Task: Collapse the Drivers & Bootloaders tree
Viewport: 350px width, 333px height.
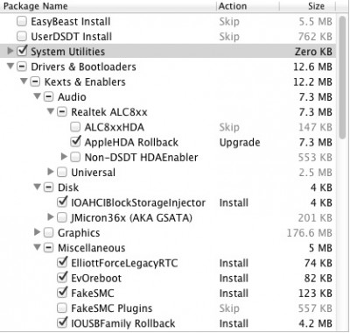Action: 10,67
